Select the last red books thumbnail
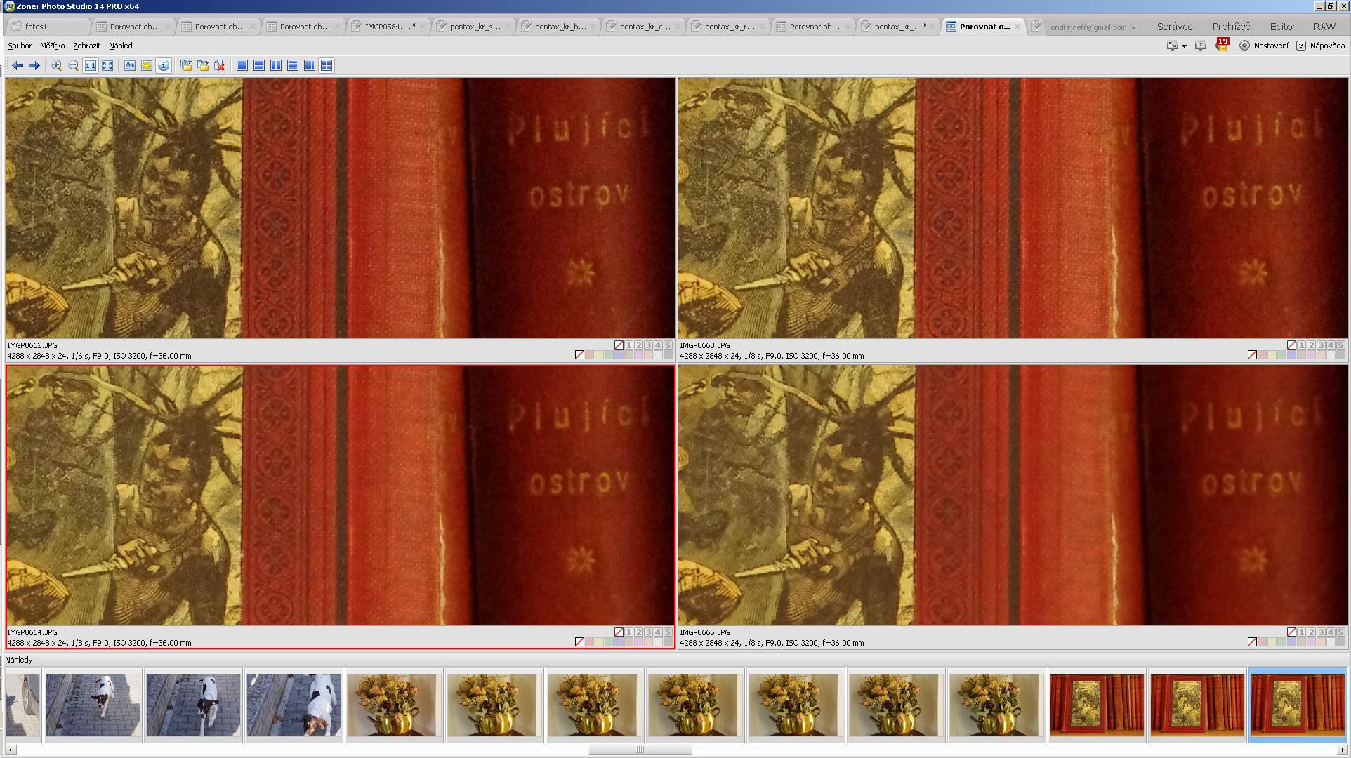This screenshot has height=758, width=1351. click(1298, 705)
